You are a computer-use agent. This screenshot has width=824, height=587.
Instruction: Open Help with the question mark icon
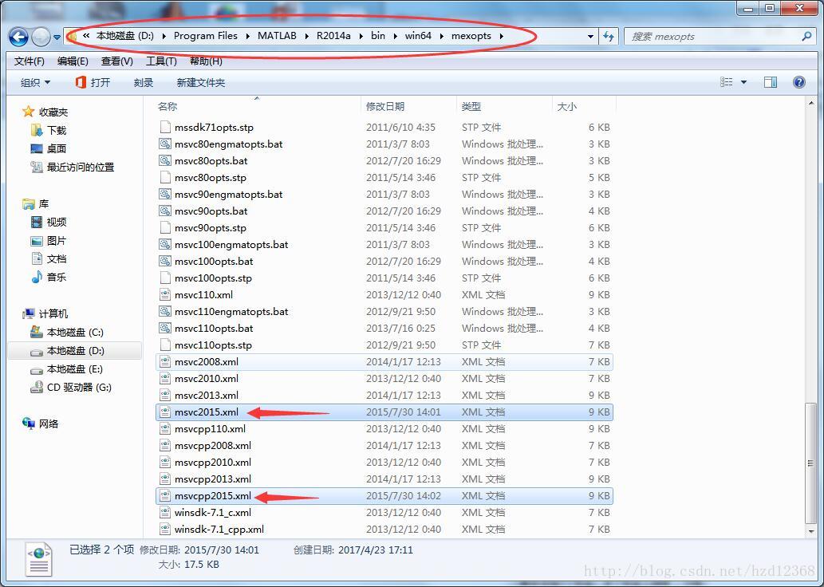798,82
